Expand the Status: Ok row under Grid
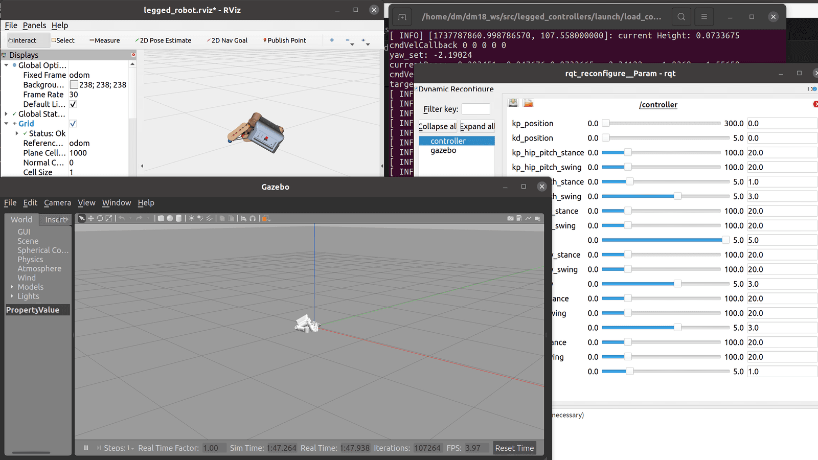This screenshot has width=818, height=460. pyautogui.click(x=17, y=133)
